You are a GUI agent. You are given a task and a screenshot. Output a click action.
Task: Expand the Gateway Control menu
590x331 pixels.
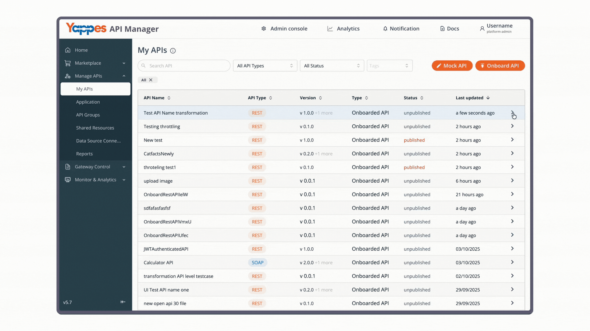pos(96,167)
